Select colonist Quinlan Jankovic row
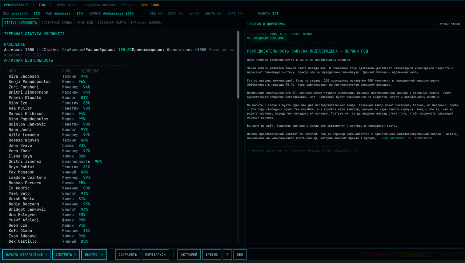The width and height of the screenshot is (465, 263). click(49, 124)
